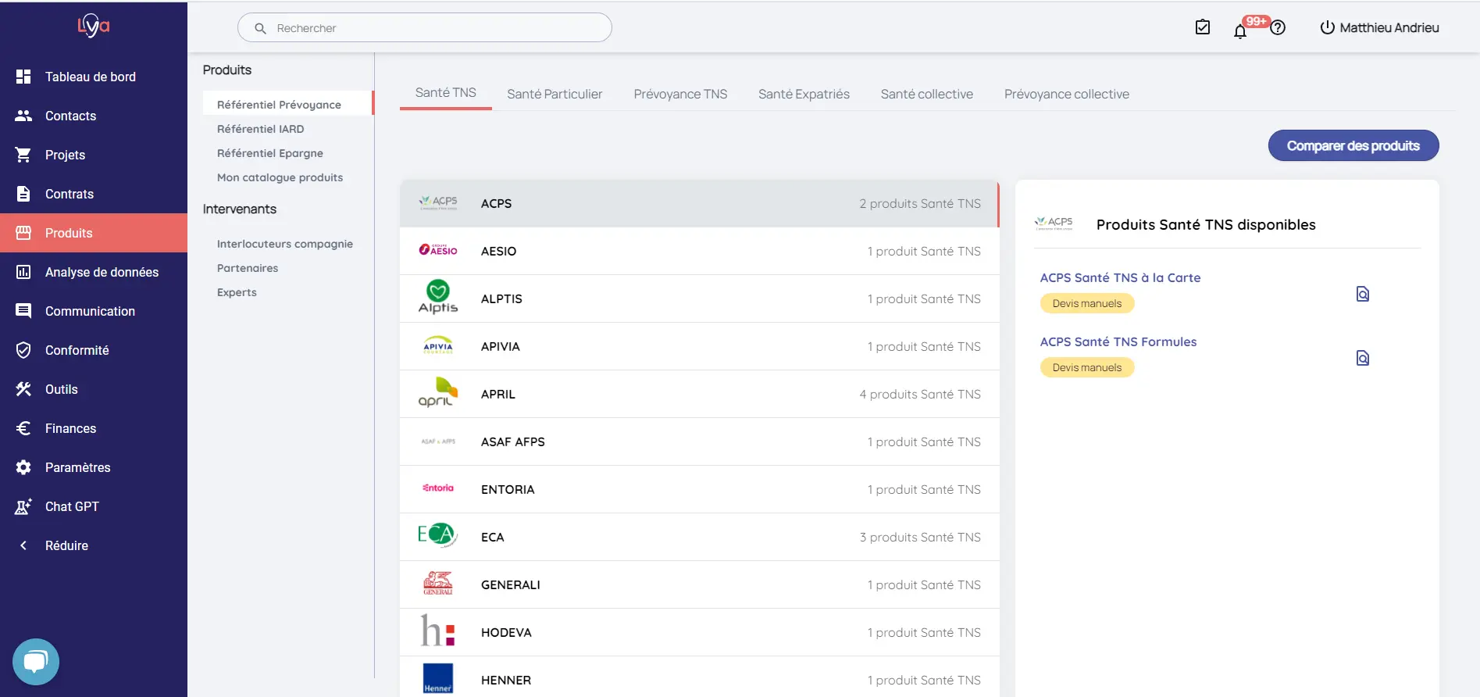
Task: Click the logout power icon
Action: 1327,27
